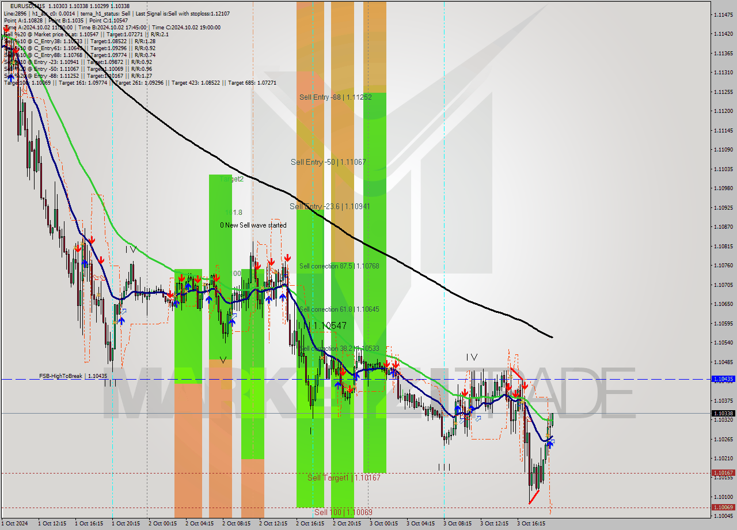
Task: Click the '1 Oct 20:15' time axis label
Action: pyautogui.click(x=126, y=524)
